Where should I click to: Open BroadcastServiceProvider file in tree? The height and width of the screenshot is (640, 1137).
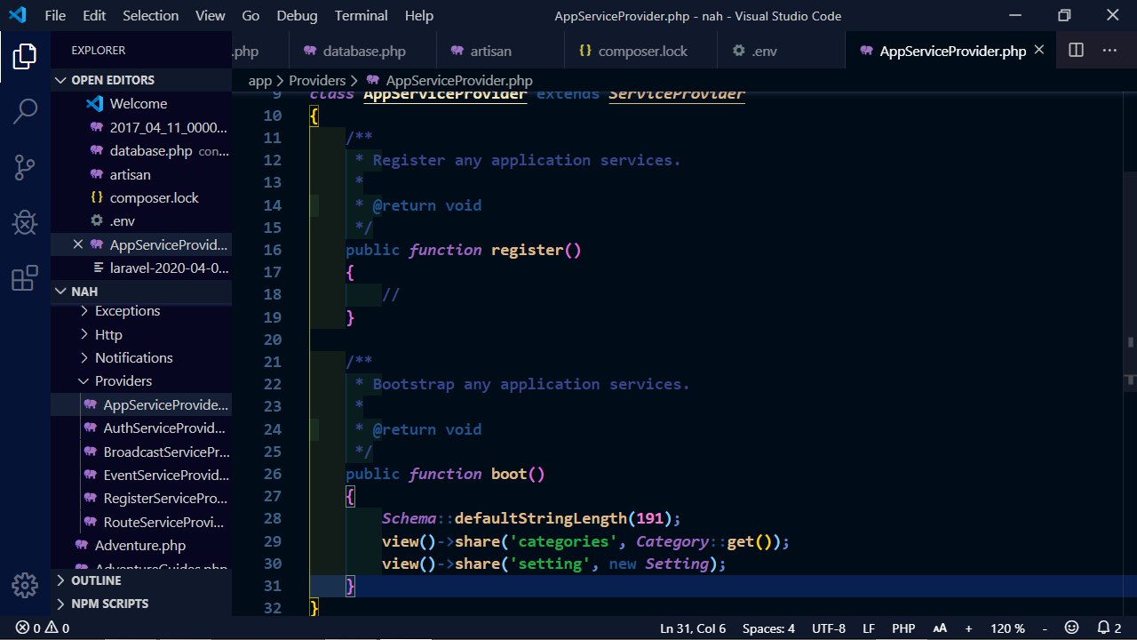tap(141, 452)
